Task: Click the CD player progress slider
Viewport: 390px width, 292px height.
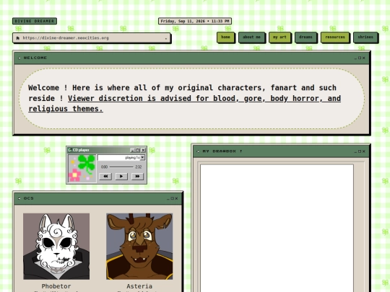Action: coord(121,167)
